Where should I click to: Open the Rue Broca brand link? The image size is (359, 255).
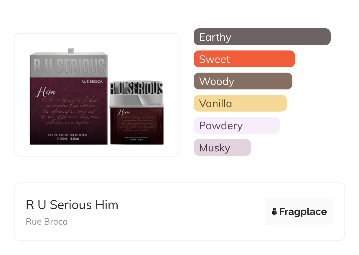pyautogui.click(x=47, y=221)
